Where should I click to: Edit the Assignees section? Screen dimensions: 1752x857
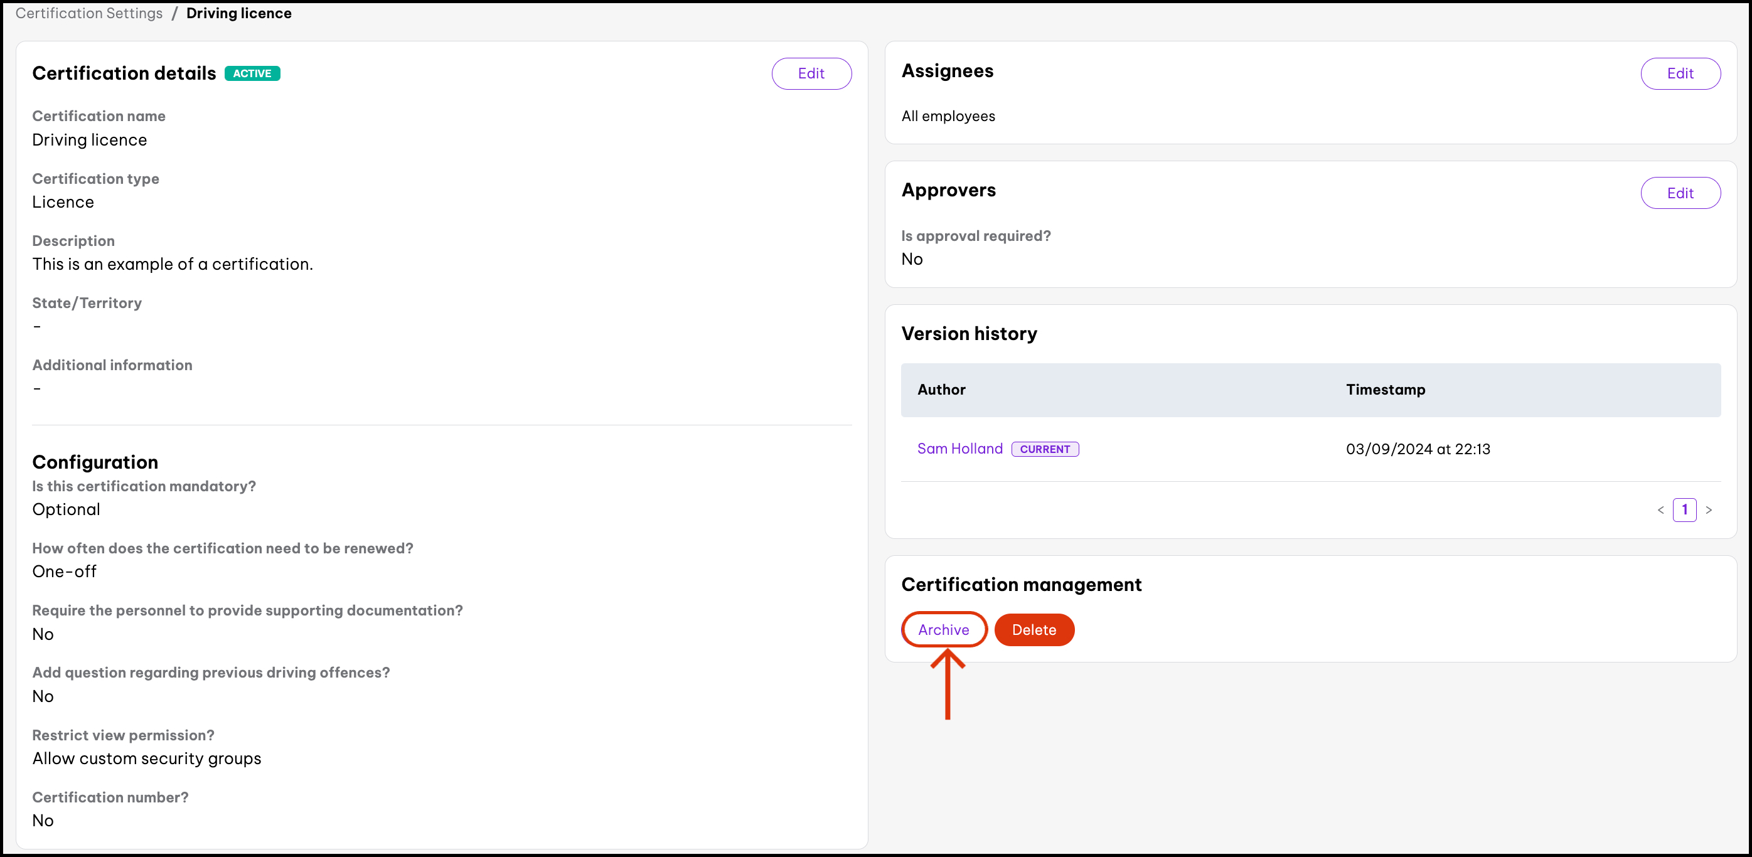[x=1679, y=73]
